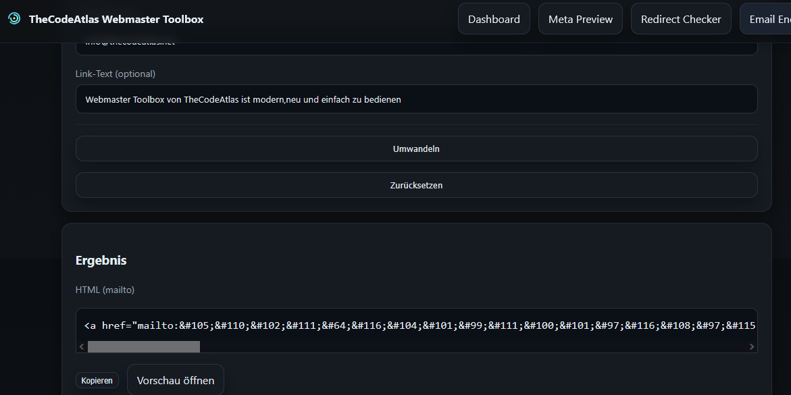Reset the form with Zurücksetzen

(x=416, y=184)
